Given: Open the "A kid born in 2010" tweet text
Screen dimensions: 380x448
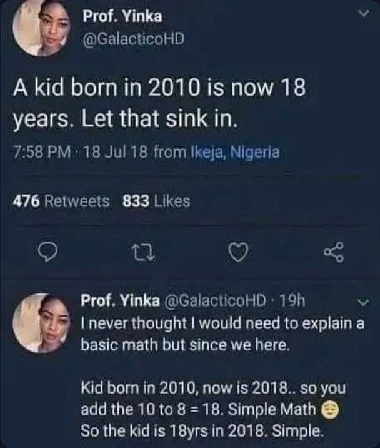Looking at the screenshot, I should (x=159, y=103).
